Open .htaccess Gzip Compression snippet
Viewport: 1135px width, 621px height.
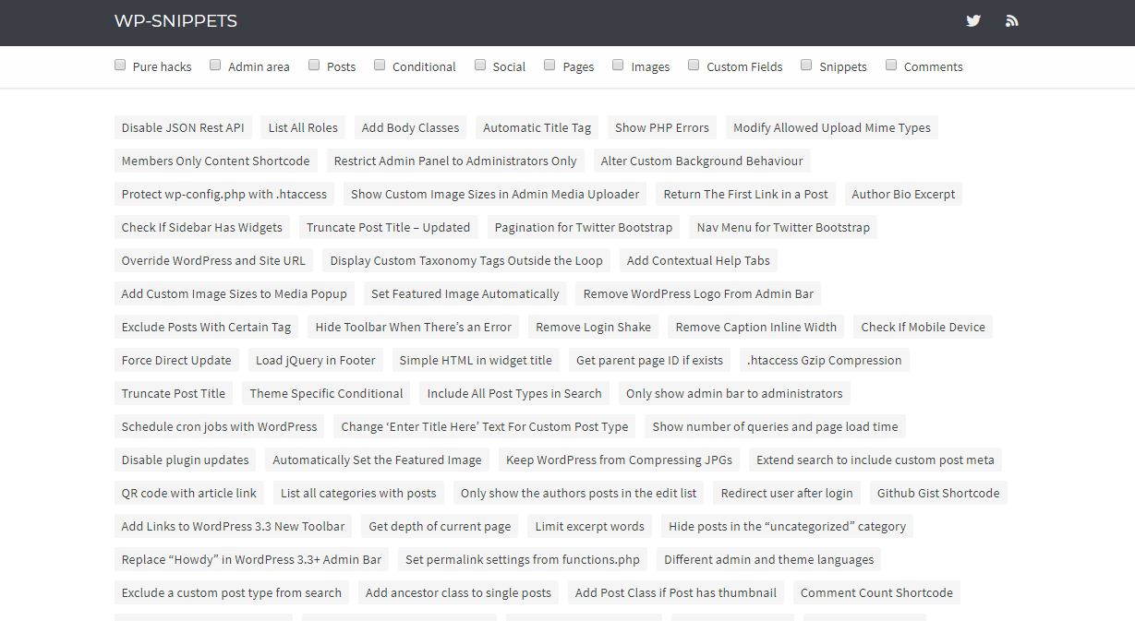825,360
